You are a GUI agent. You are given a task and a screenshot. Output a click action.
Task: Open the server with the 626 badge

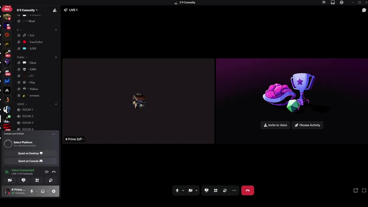pyautogui.click(x=7, y=72)
